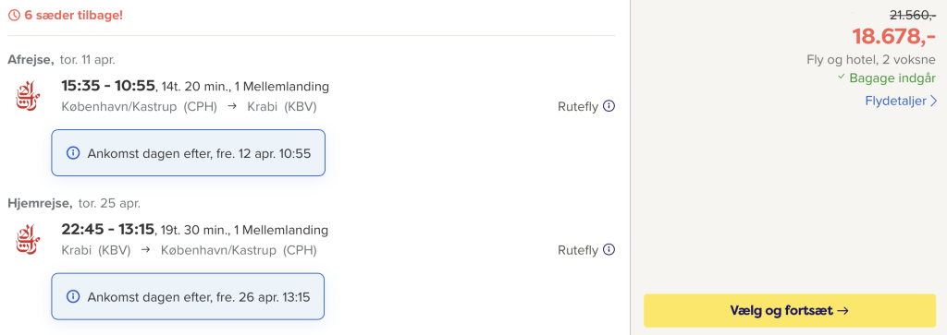Click the return 'Rutefly' label

578,250
